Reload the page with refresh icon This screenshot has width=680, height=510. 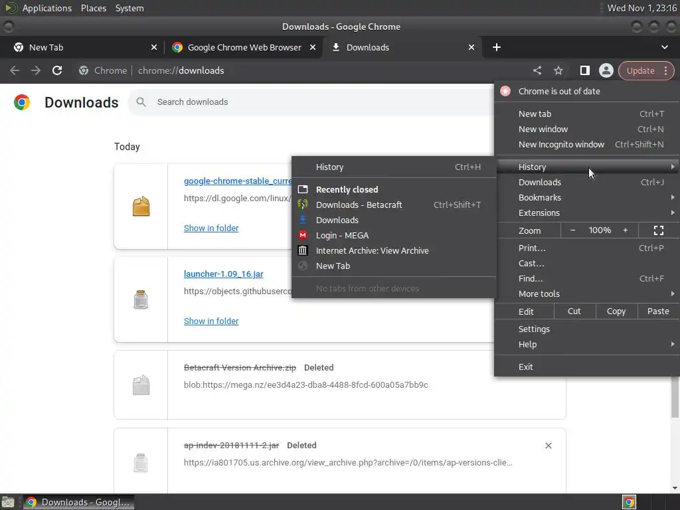[x=57, y=70]
